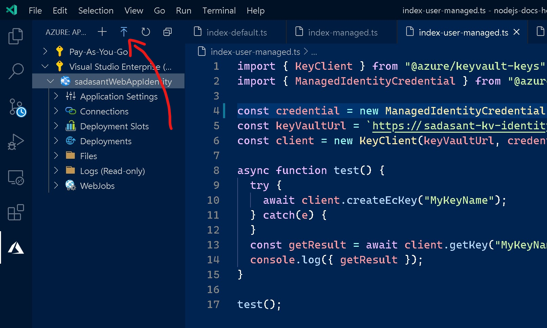This screenshot has height=328, width=547.
Task: Open the Run menu
Action: (x=183, y=10)
